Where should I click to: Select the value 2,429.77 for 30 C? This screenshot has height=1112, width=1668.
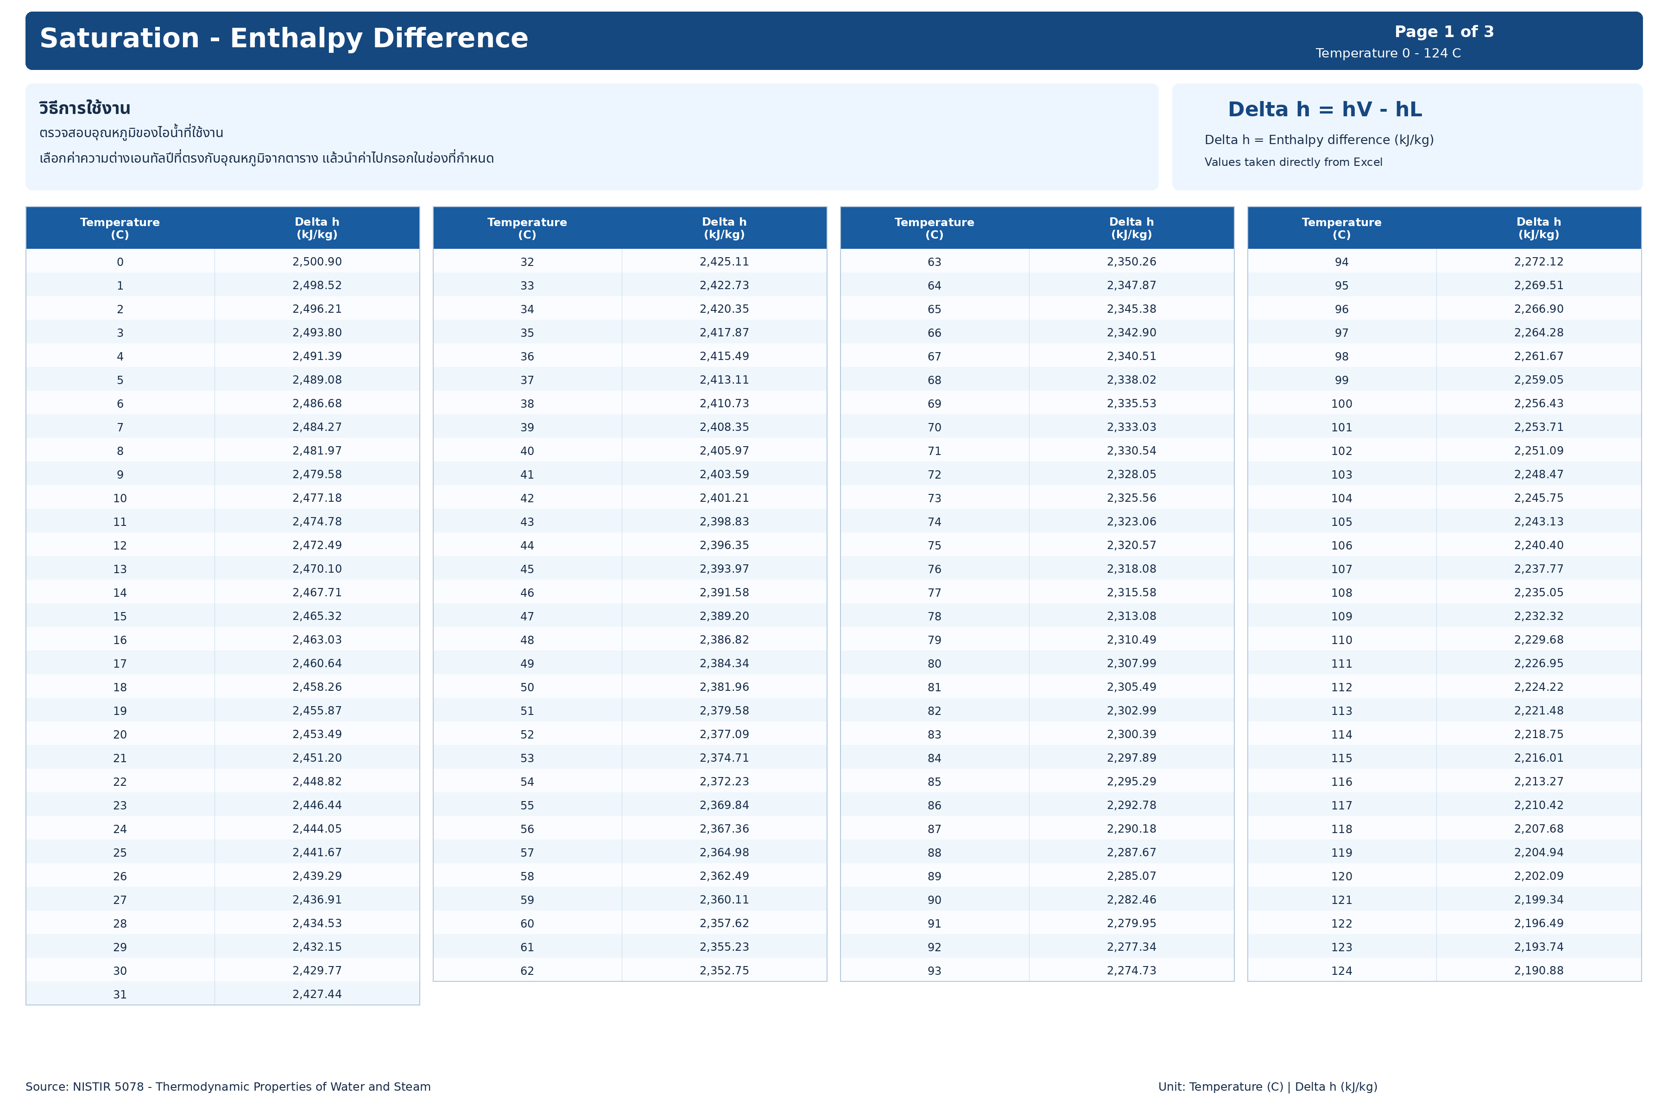point(317,970)
